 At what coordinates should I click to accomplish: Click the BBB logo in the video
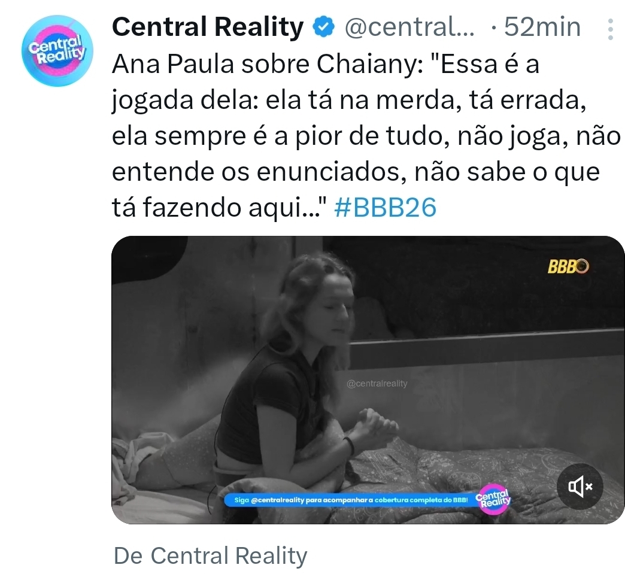pyautogui.click(x=568, y=266)
